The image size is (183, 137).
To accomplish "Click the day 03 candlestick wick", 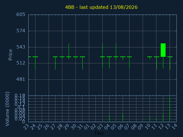I will (x=102, y=56).
